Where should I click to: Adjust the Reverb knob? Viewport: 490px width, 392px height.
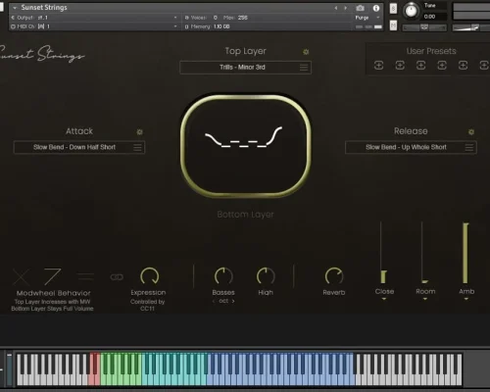pos(334,276)
